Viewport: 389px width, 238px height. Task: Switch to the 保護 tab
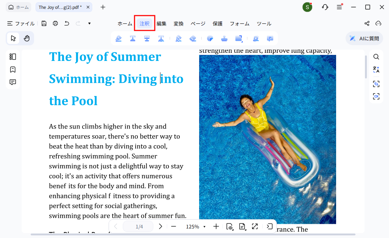(x=218, y=23)
